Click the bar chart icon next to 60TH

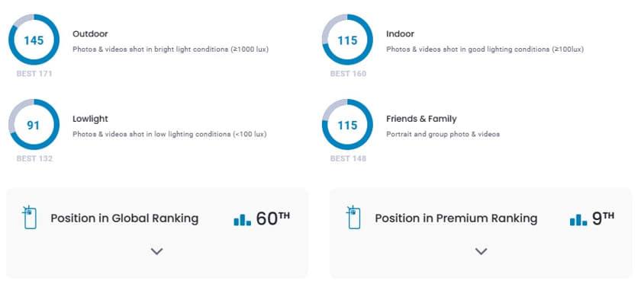click(x=242, y=220)
